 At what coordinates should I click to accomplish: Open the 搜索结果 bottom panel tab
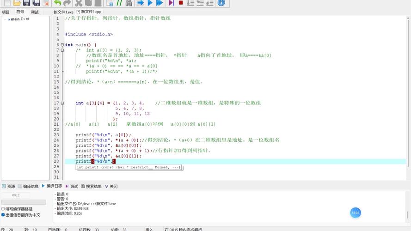point(91,186)
